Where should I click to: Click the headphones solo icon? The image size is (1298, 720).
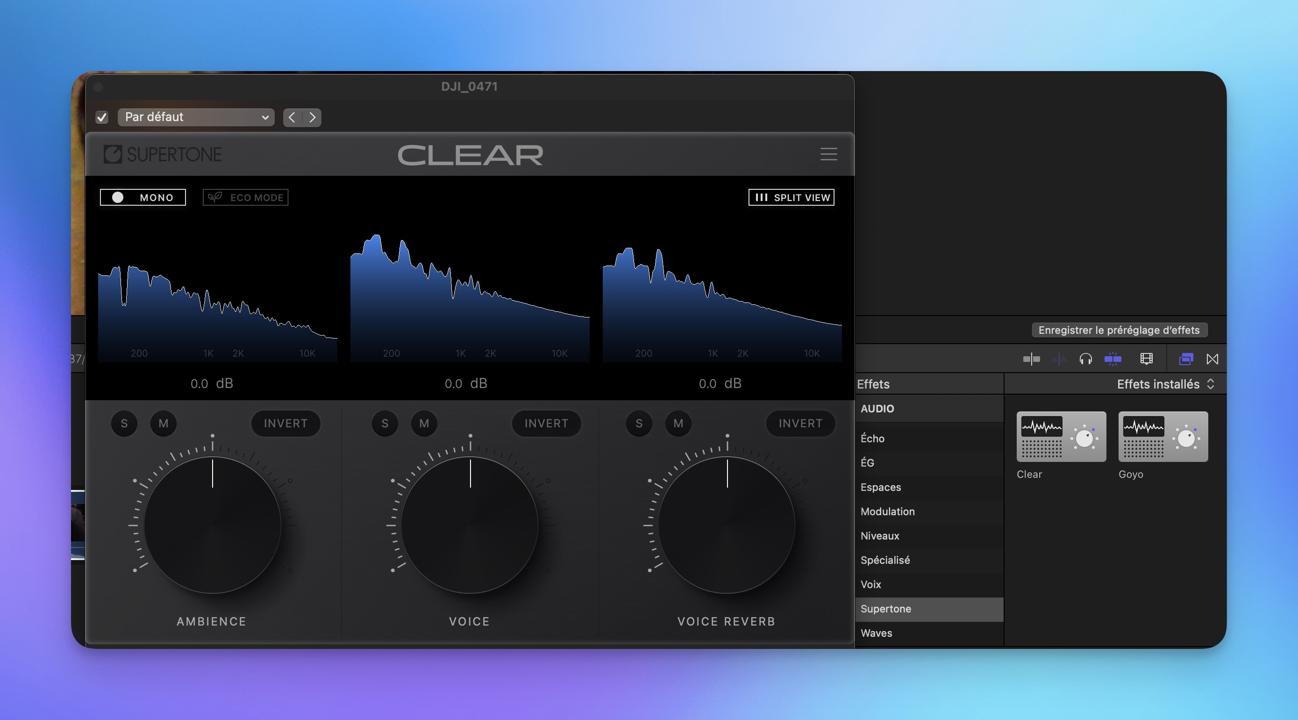[x=1085, y=359]
